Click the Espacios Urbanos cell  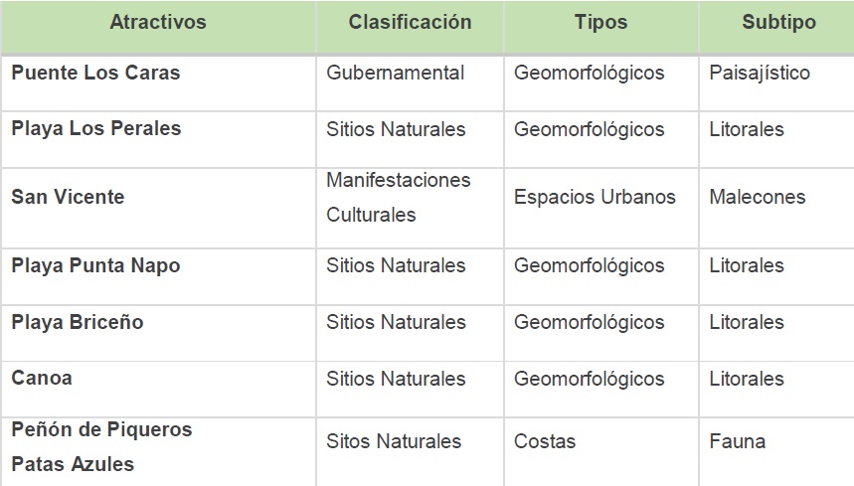595,197
